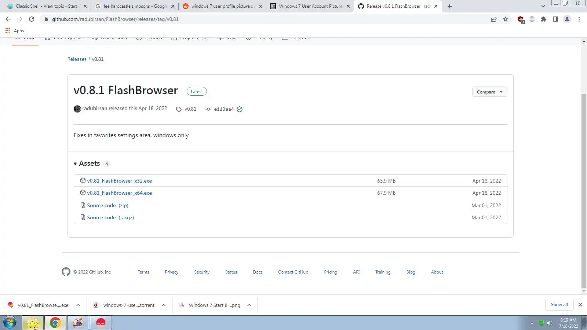This screenshot has width=587, height=330.
Task: Toggle the browser side panel icon
Action: (x=555, y=19)
